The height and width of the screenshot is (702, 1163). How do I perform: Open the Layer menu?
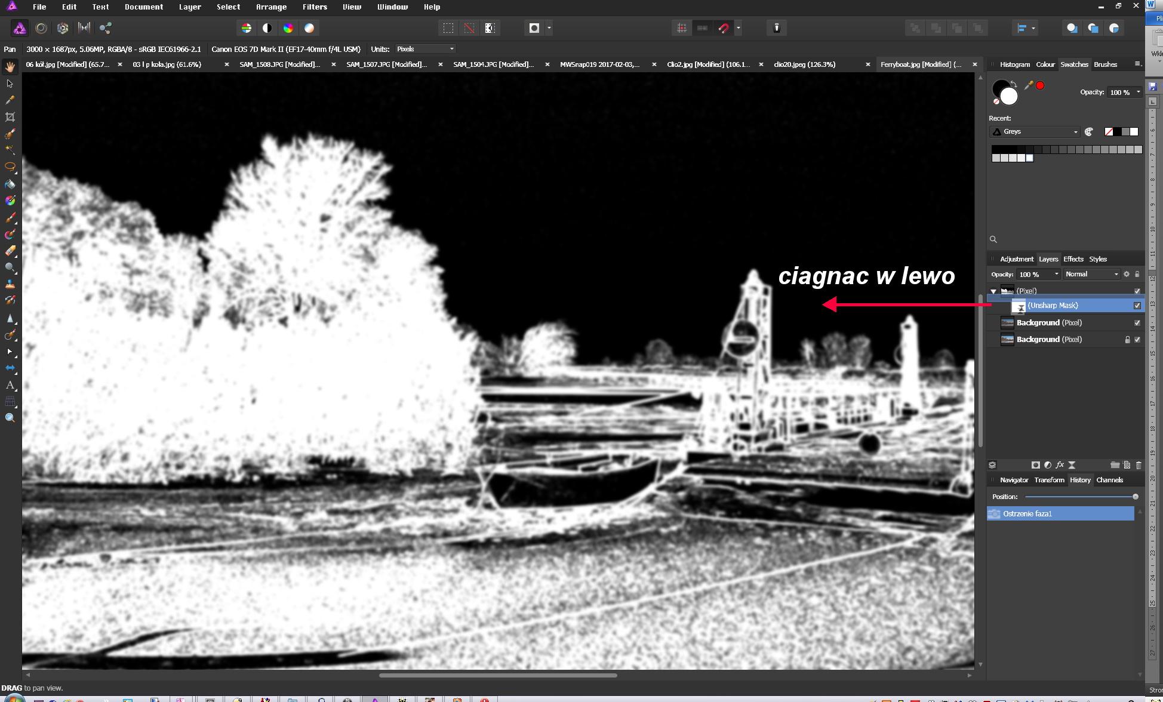coord(190,7)
